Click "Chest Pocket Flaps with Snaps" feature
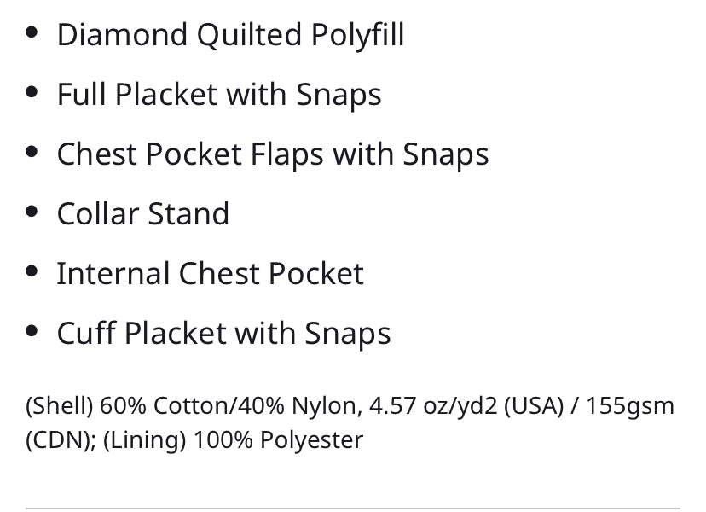This screenshot has width=706, height=512. 273,154
